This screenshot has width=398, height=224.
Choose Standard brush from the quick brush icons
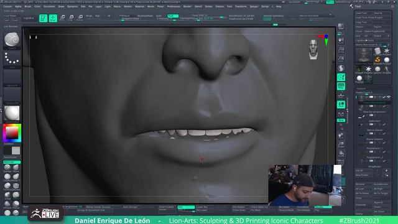click(x=7, y=167)
